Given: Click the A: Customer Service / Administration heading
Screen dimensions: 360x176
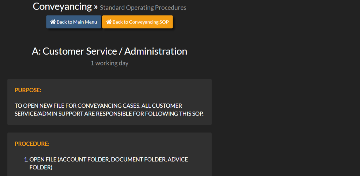Looking at the screenshot, I should point(110,51).
